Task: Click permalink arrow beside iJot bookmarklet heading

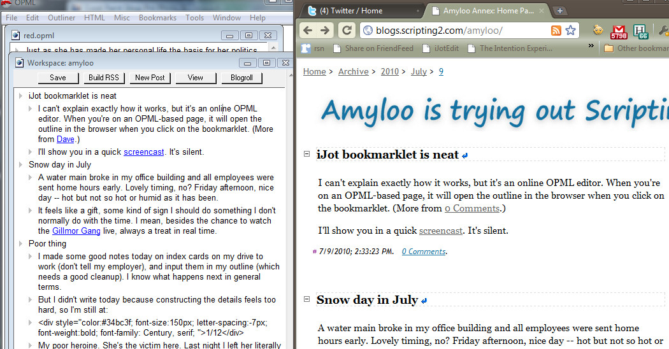Action: [464, 155]
